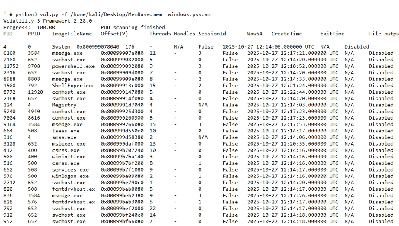This screenshot has width=399, height=226.
Task: Click 'PDB scanning finished' text
Action: tap(133, 27)
